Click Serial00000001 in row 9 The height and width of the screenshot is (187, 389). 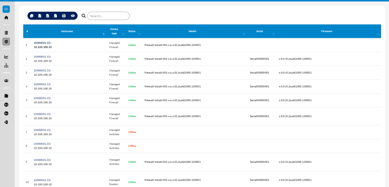tap(259, 162)
